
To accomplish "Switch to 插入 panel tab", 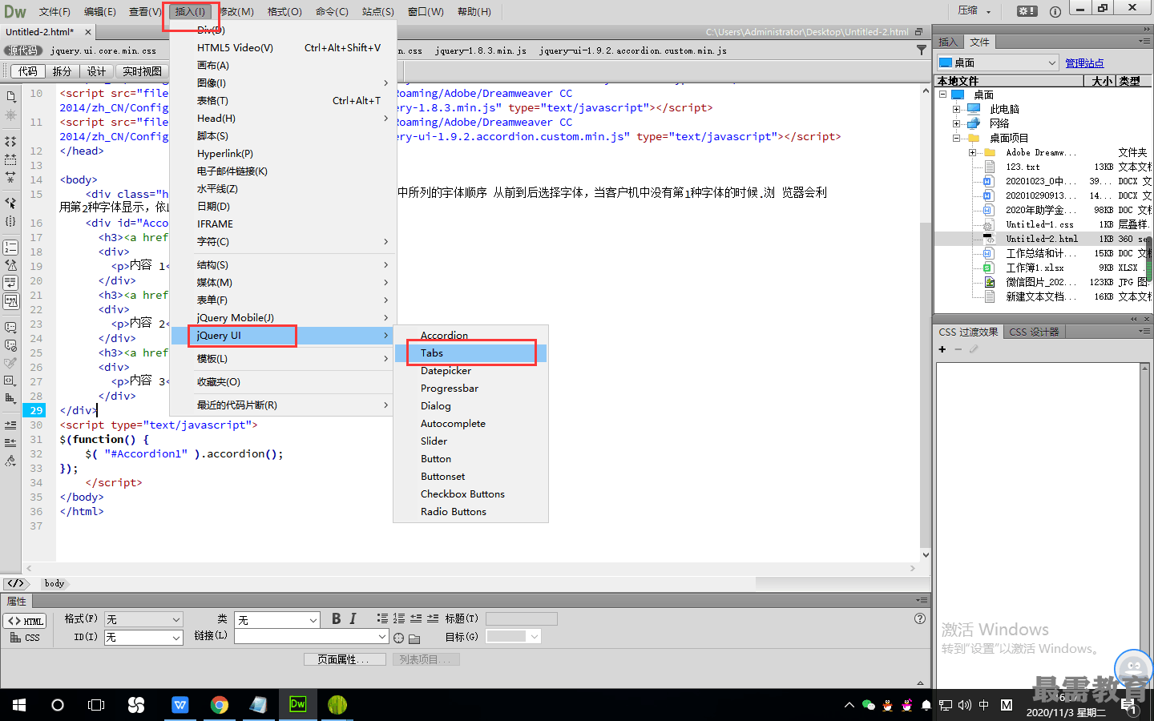I will click(948, 42).
